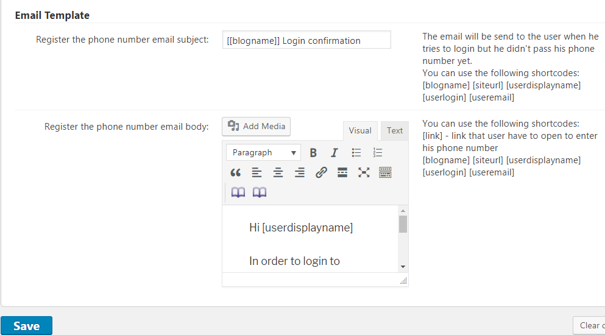Insert a numbered list
Image resolution: width=605 pixels, height=335 pixels.
click(x=378, y=153)
